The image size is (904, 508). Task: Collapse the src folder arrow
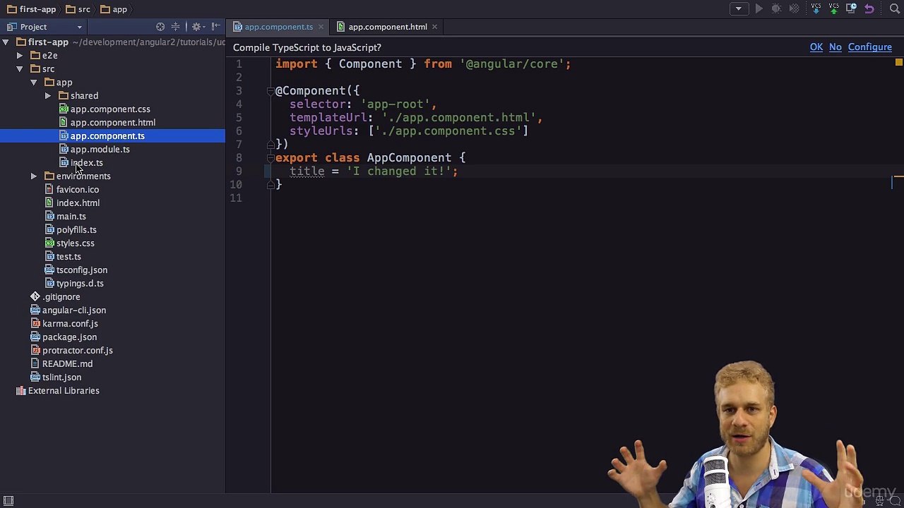tap(20, 69)
